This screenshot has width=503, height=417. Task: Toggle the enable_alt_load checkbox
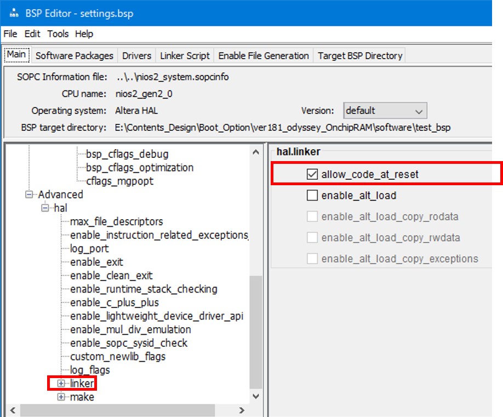click(x=312, y=196)
